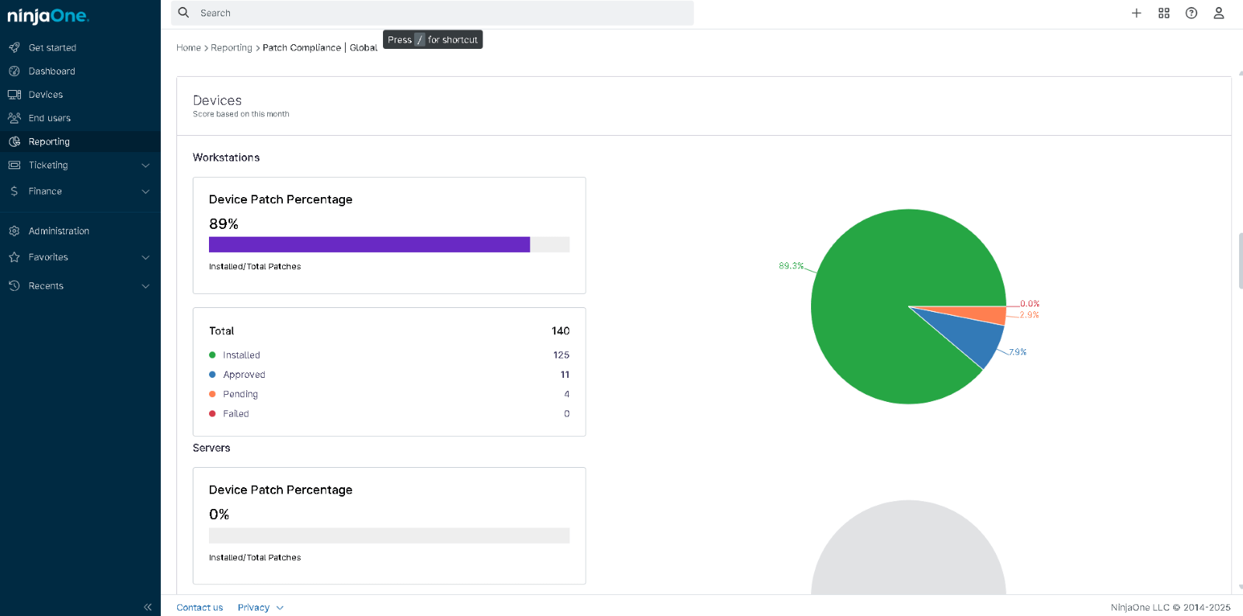This screenshot has height=616, width=1243.
Task: Open the user profile icon
Action: [1218, 13]
